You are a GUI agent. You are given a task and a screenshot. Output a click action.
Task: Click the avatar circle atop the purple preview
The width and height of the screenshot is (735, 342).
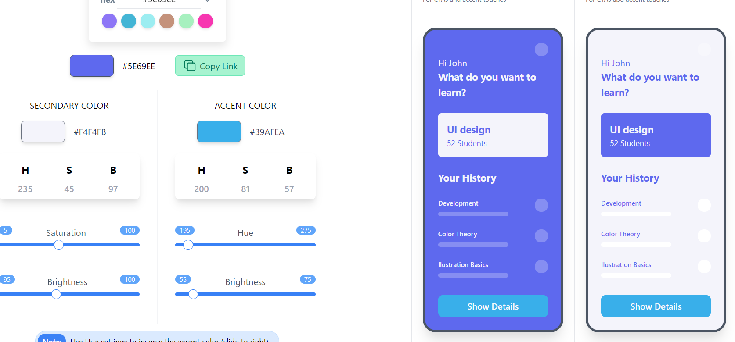pyautogui.click(x=541, y=50)
